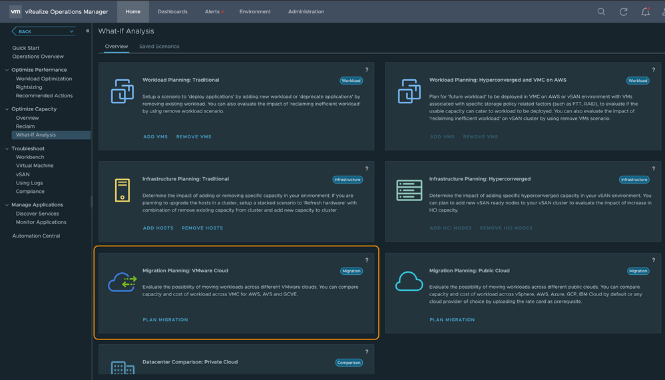This screenshot has height=380, width=665.
Task: Collapse the sidebar using double-chevron icon
Action: click(87, 31)
